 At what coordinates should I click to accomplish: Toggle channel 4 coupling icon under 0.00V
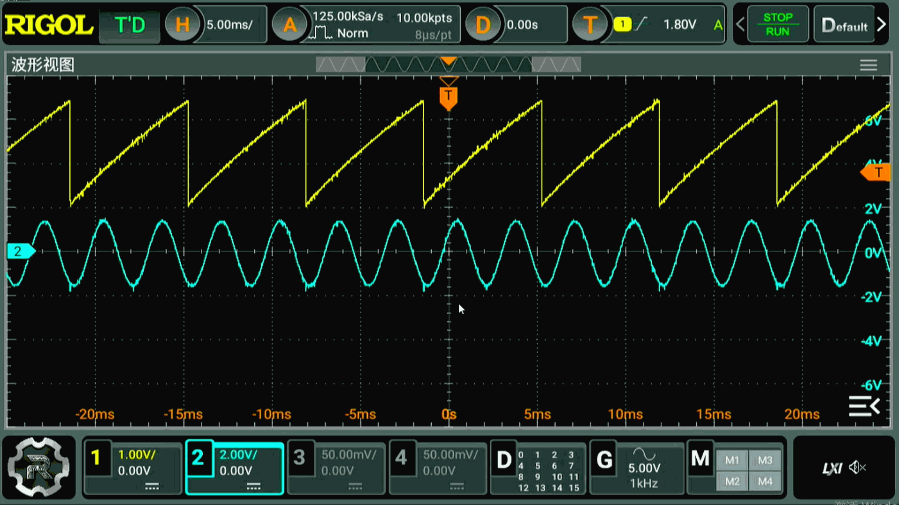[x=457, y=487]
